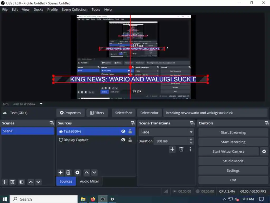The height and width of the screenshot is (203, 270).
Task: Enable Studio Mode
Action: pyautogui.click(x=233, y=161)
